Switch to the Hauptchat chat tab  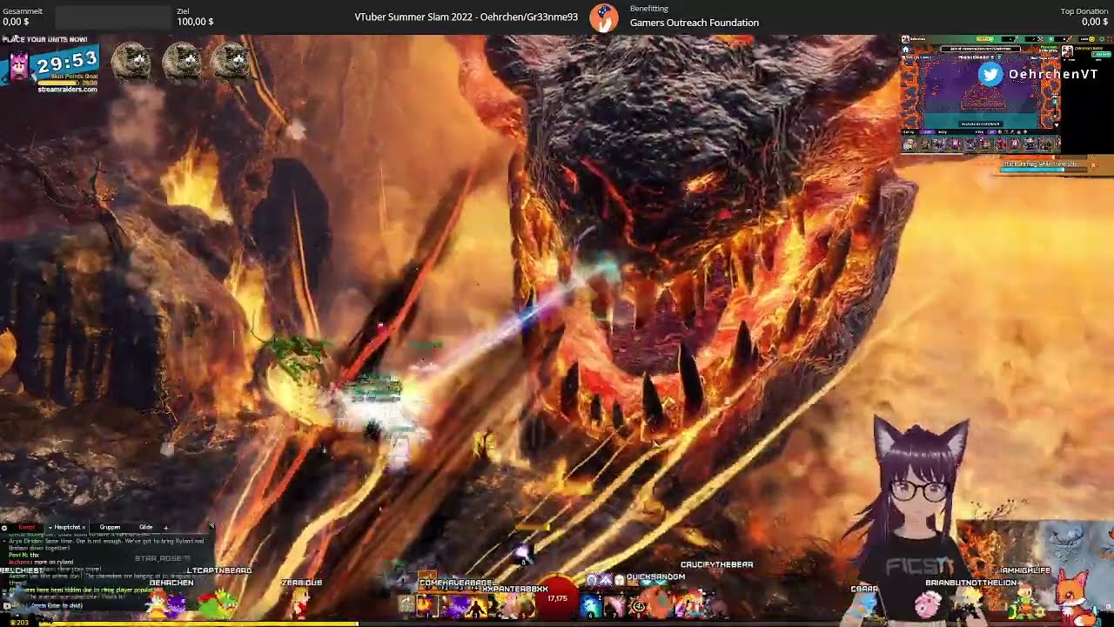[67, 527]
